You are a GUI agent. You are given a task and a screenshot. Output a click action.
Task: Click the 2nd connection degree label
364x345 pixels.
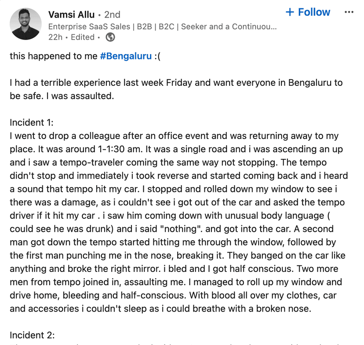(112, 15)
